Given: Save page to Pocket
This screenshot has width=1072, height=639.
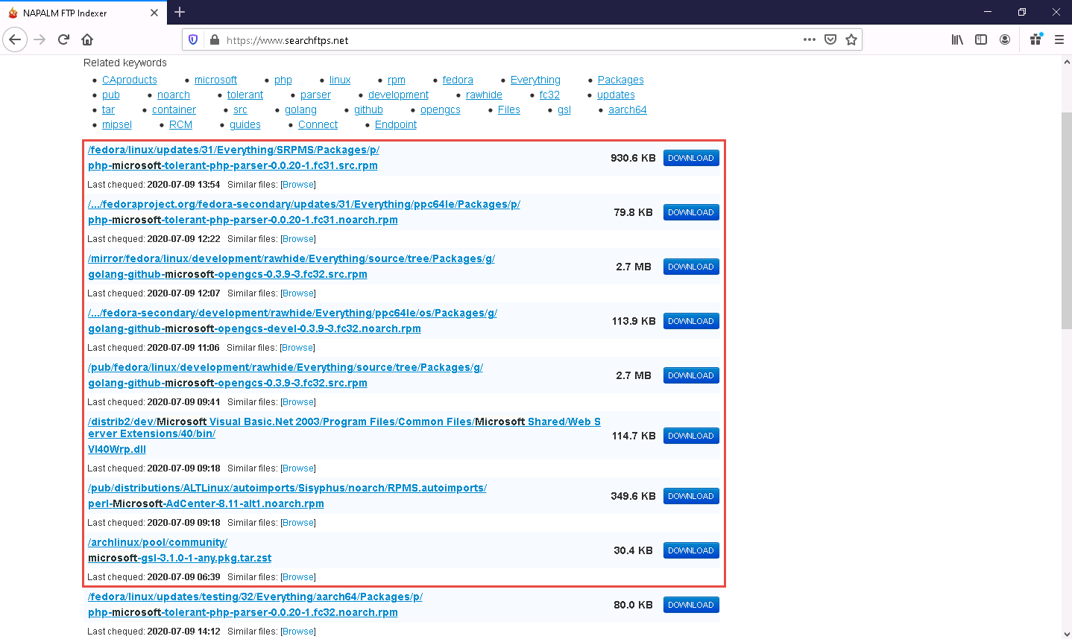Looking at the screenshot, I should coord(830,40).
